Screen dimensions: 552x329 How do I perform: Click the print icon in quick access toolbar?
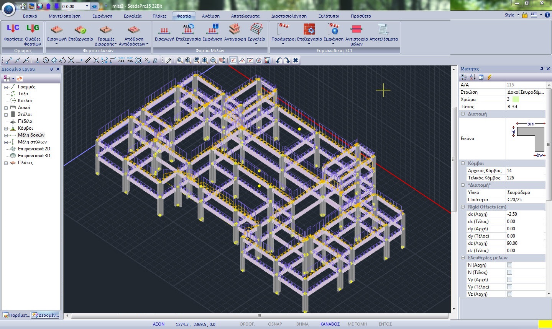tap(23, 6)
